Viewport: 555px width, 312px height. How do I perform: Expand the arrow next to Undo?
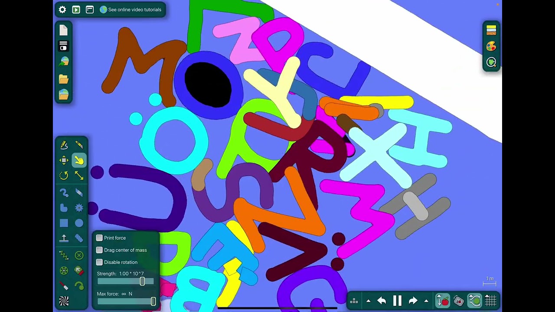point(368,301)
